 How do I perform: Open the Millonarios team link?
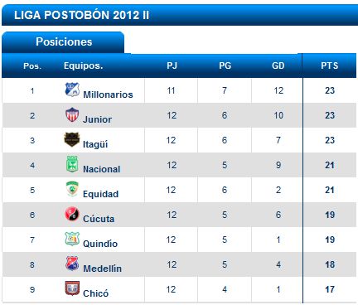tap(108, 94)
